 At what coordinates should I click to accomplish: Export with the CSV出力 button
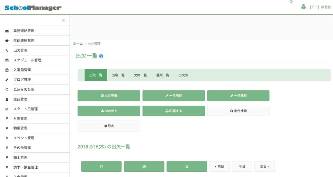pos(109,111)
